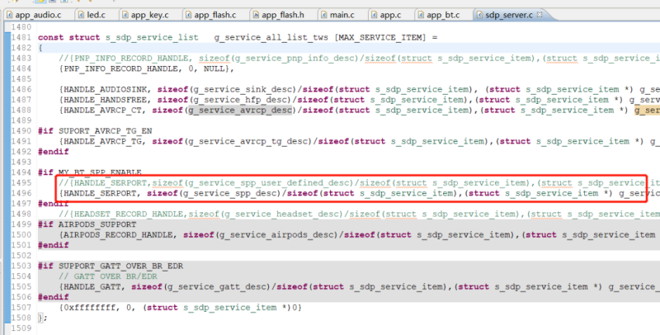The image size is (660, 335).
Task: Click the highlighted g_service_avrcp_desc identifier
Action: click(x=240, y=110)
